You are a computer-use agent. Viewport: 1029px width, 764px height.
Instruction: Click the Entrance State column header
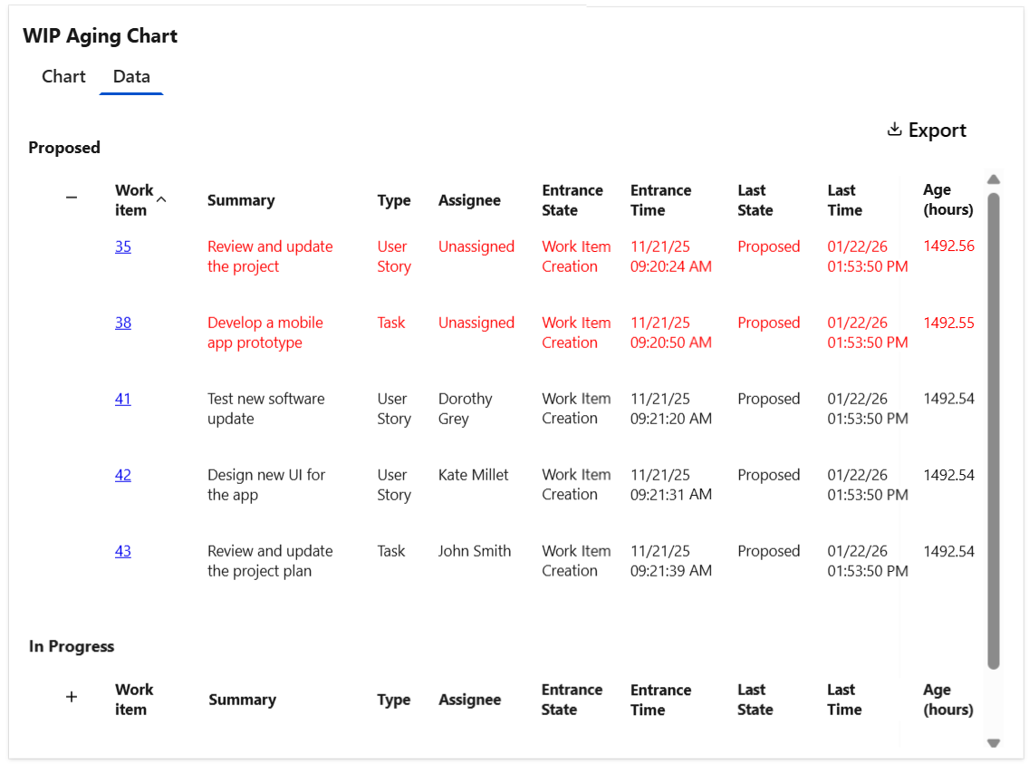tap(572, 199)
